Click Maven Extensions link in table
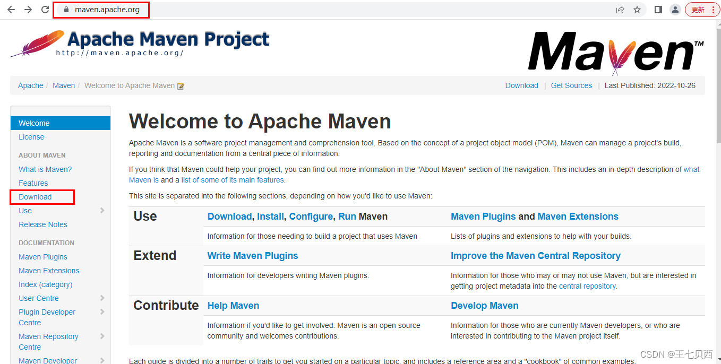The width and height of the screenshot is (721, 364). (578, 216)
